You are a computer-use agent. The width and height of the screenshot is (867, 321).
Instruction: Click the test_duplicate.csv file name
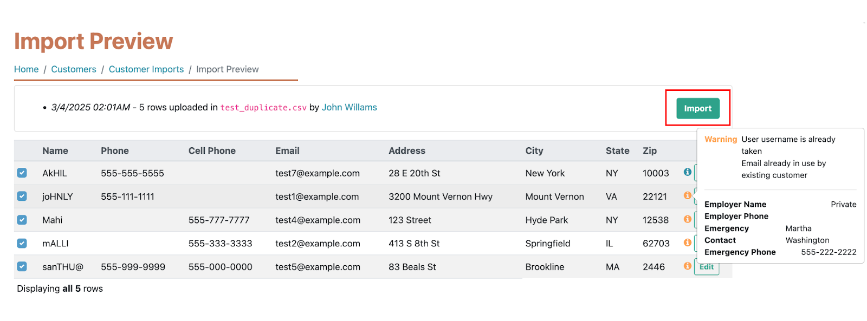[263, 108]
